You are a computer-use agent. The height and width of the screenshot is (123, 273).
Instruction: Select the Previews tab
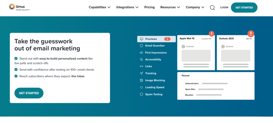coord(156,39)
